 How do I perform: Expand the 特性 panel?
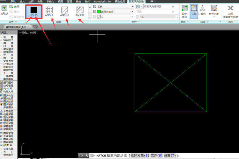click(x=136, y=22)
